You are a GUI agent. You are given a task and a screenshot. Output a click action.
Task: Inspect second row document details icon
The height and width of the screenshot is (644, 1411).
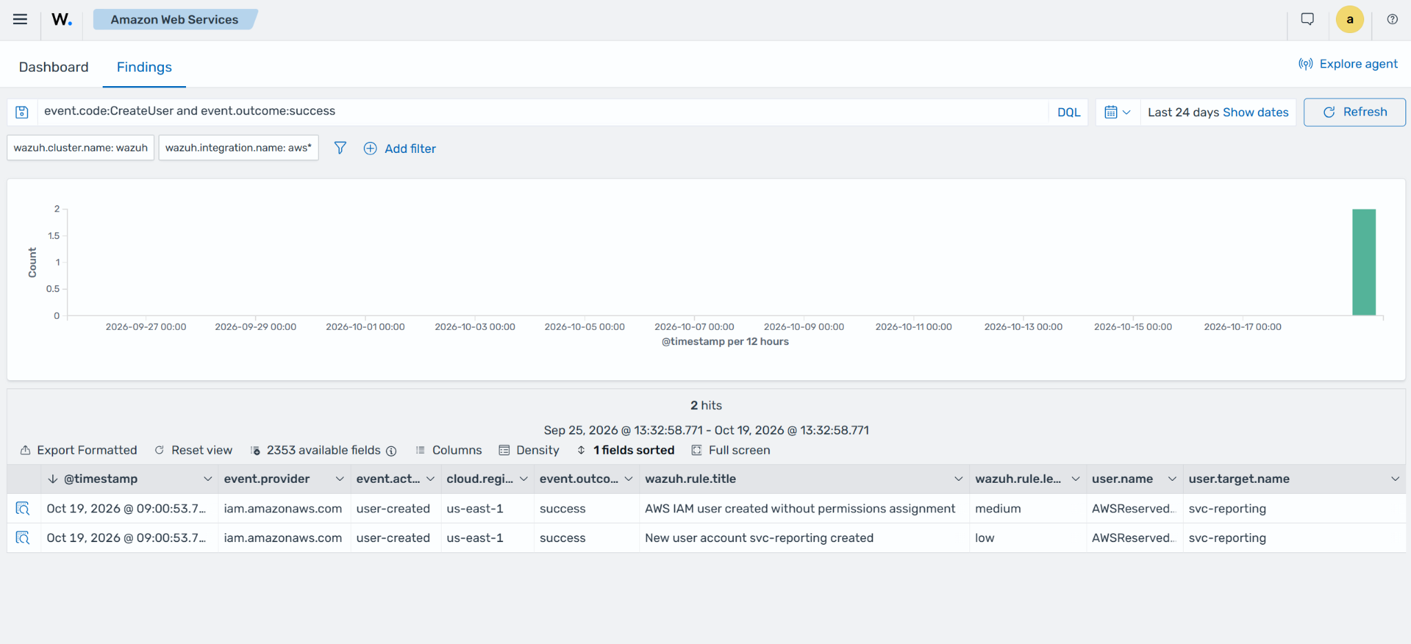point(23,538)
